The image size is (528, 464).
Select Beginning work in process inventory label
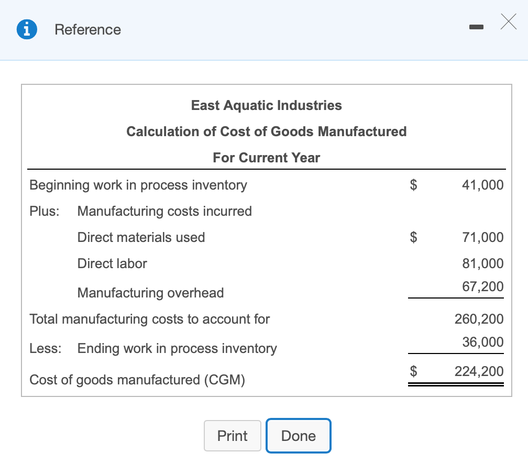pos(138,185)
